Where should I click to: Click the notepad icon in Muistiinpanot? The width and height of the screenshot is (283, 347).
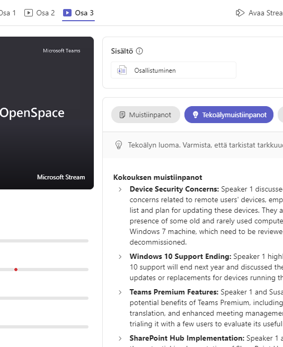122,115
